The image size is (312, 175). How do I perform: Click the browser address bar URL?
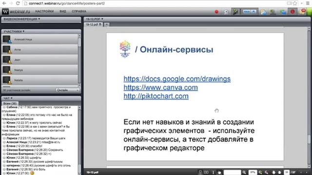click(67, 3)
